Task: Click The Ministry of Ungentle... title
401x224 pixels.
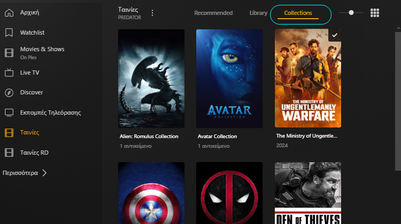Action: pyautogui.click(x=307, y=136)
